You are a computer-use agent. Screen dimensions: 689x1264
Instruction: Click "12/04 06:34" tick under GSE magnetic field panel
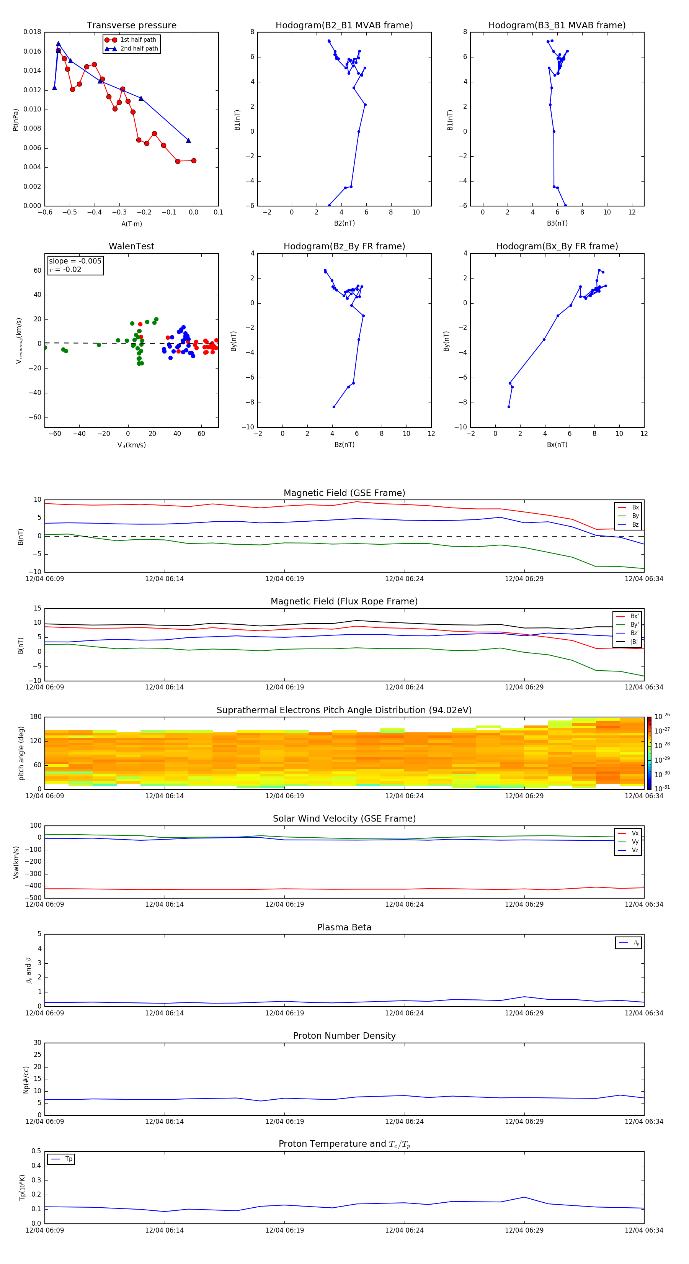644,579
